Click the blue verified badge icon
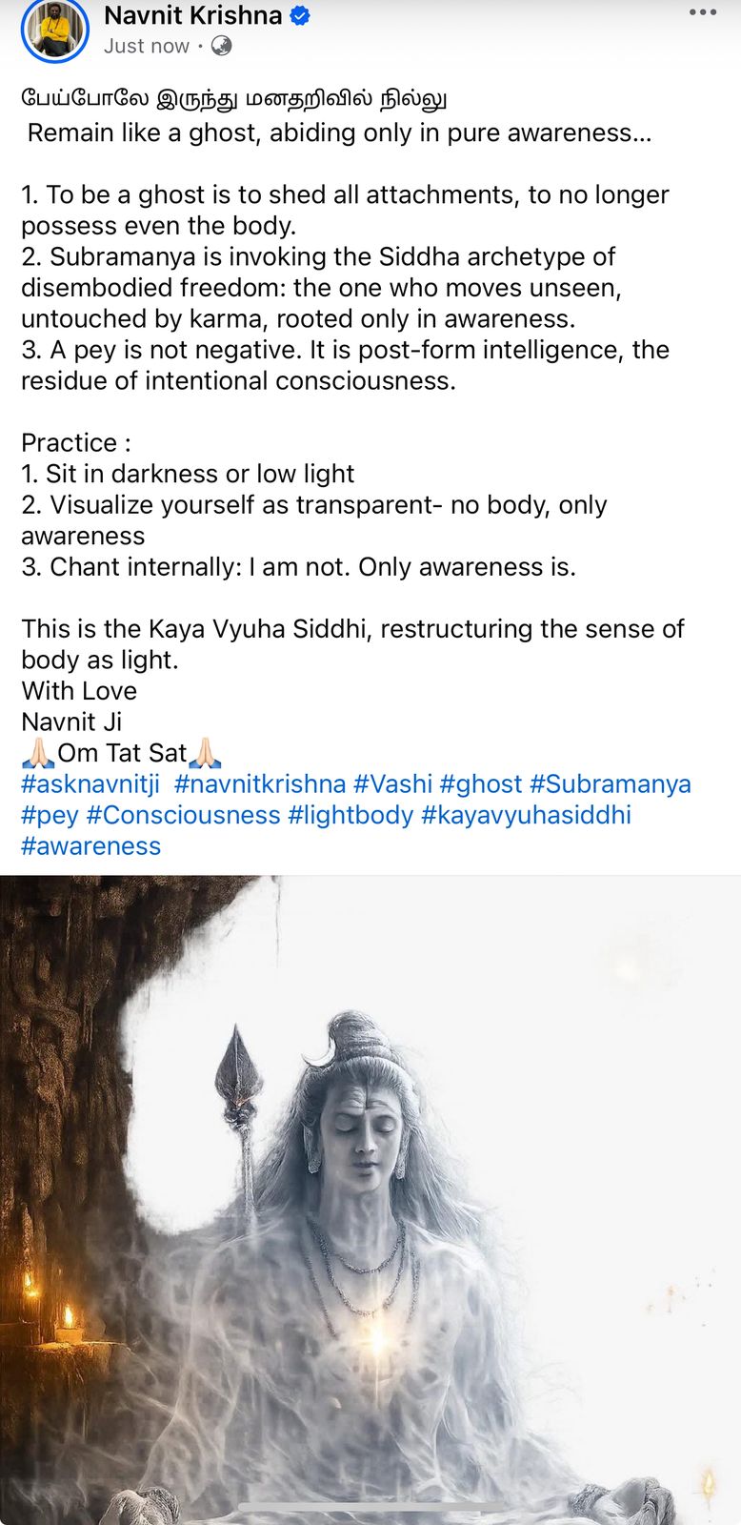This screenshot has height=1525, width=741. coord(300,16)
